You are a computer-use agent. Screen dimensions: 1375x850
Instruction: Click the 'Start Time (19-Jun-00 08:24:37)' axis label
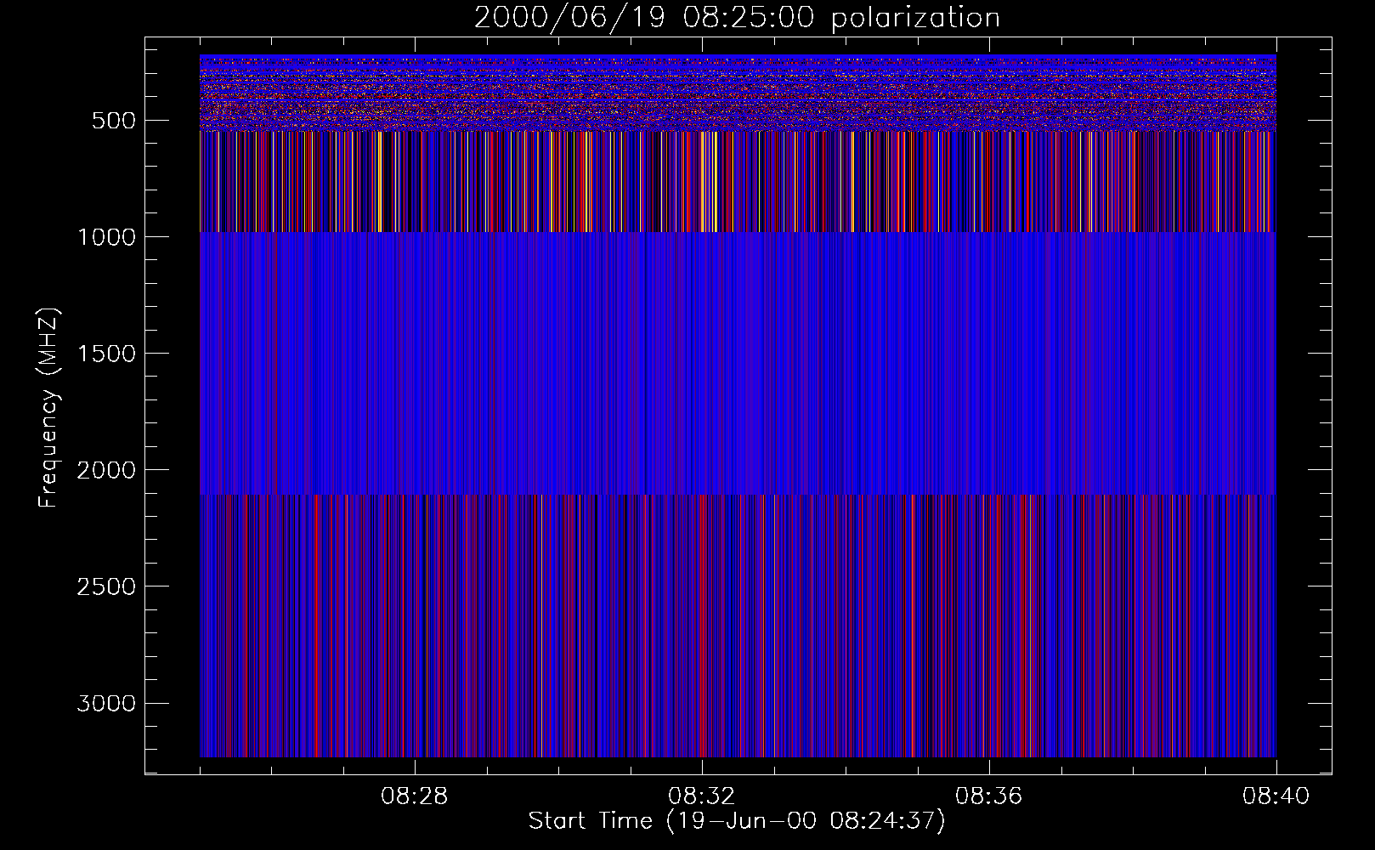[x=737, y=821]
